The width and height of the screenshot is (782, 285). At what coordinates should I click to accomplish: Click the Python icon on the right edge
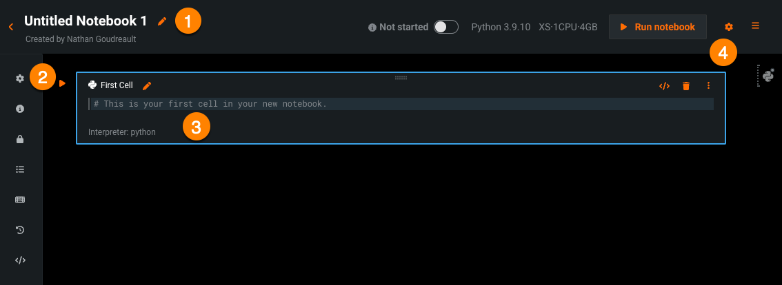768,75
